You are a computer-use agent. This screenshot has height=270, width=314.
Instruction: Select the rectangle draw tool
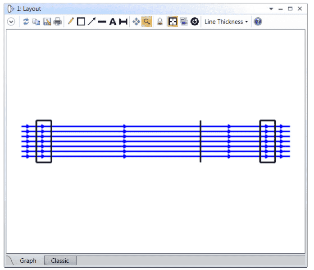pyautogui.click(x=81, y=22)
